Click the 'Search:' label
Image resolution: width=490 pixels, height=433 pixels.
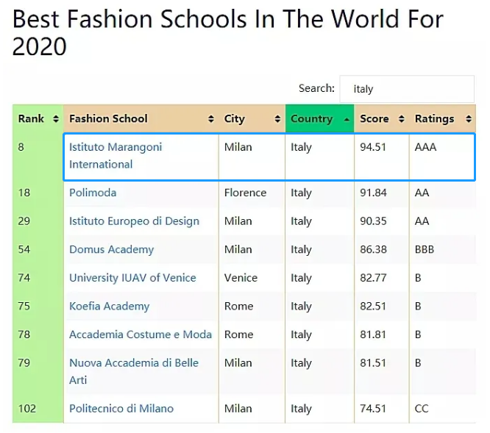click(316, 88)
